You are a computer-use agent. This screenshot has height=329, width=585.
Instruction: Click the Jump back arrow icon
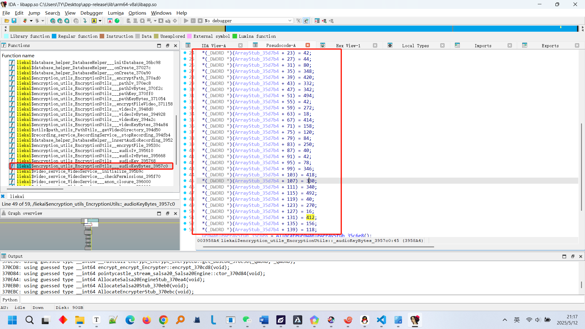click(x=25, y=21)
